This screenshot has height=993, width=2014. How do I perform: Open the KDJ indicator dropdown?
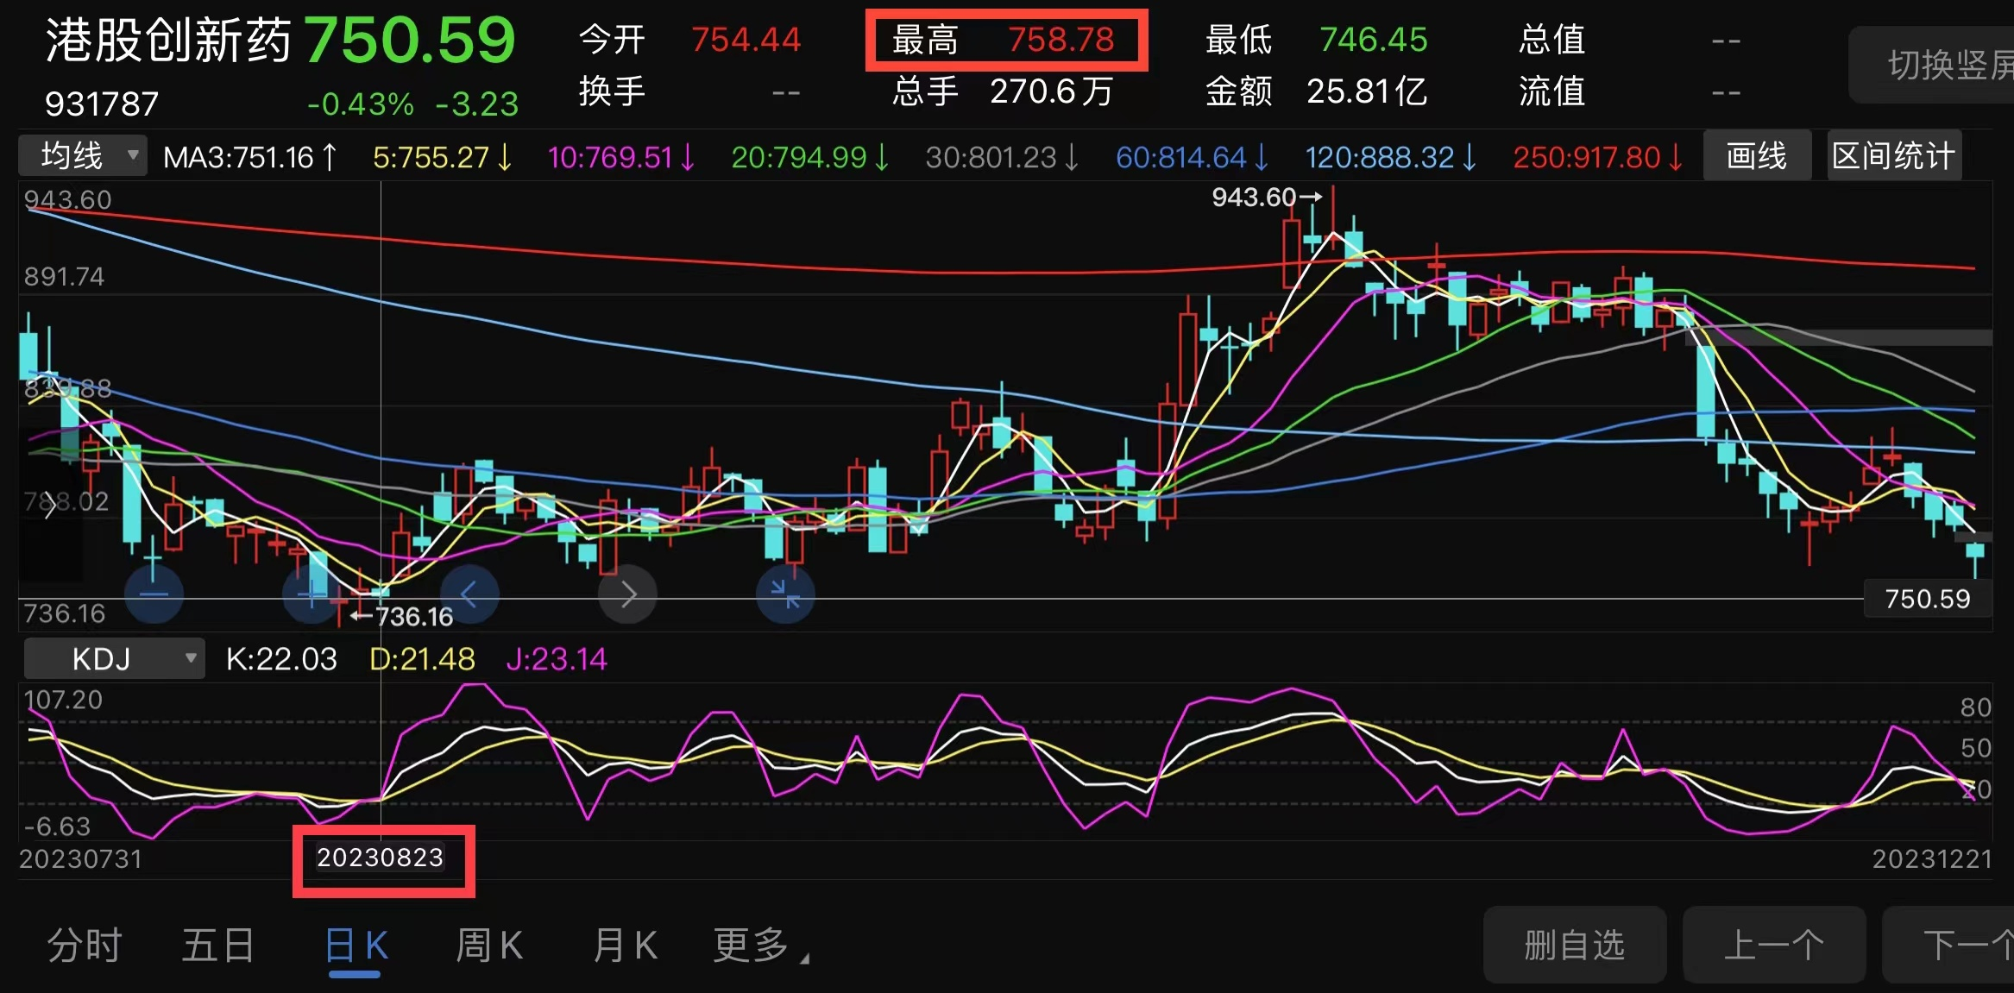pyautogui.click(x=114, y=659)
